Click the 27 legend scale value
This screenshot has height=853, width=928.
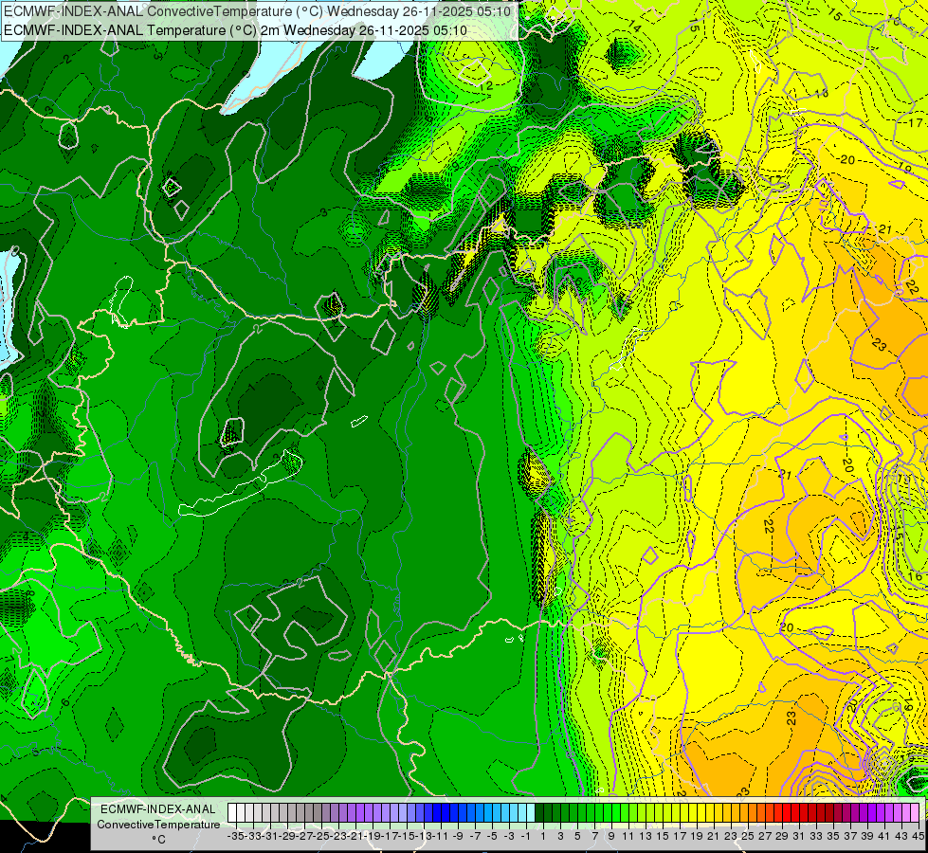pos(764,837)
